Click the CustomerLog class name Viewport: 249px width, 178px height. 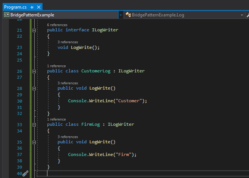tap(96, 71)
